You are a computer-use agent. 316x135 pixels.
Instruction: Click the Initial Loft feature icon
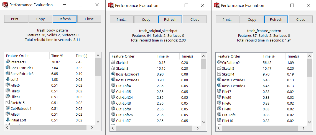8,120
